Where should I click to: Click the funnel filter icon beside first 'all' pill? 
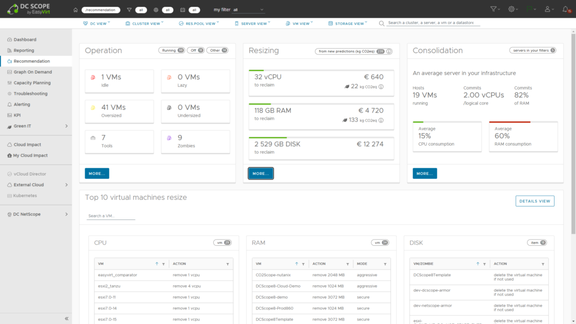(129, 10)
